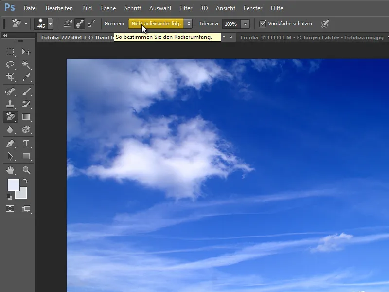Open the Grenzen dropdown
Screen dimensions: 389x292
tap(160, 24)
